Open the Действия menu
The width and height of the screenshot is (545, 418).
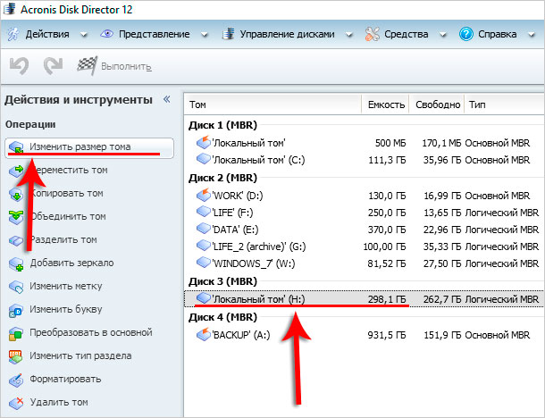coord(47,34)
